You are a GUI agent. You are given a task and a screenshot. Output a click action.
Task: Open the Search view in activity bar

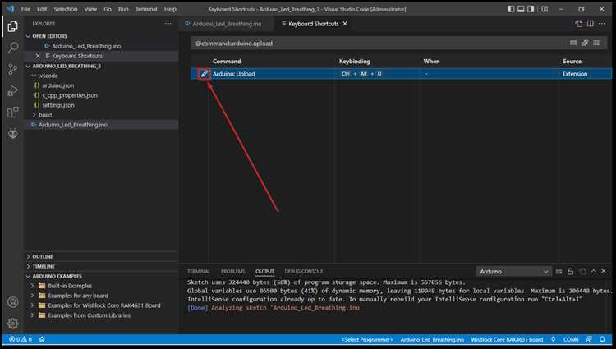(13, 48)
